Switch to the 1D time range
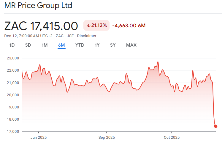 pos(12,45)
